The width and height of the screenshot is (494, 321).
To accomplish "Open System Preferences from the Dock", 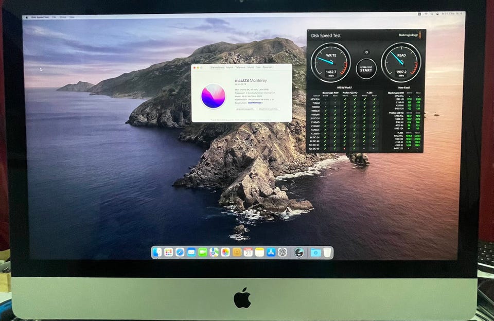I will [283, 253].
